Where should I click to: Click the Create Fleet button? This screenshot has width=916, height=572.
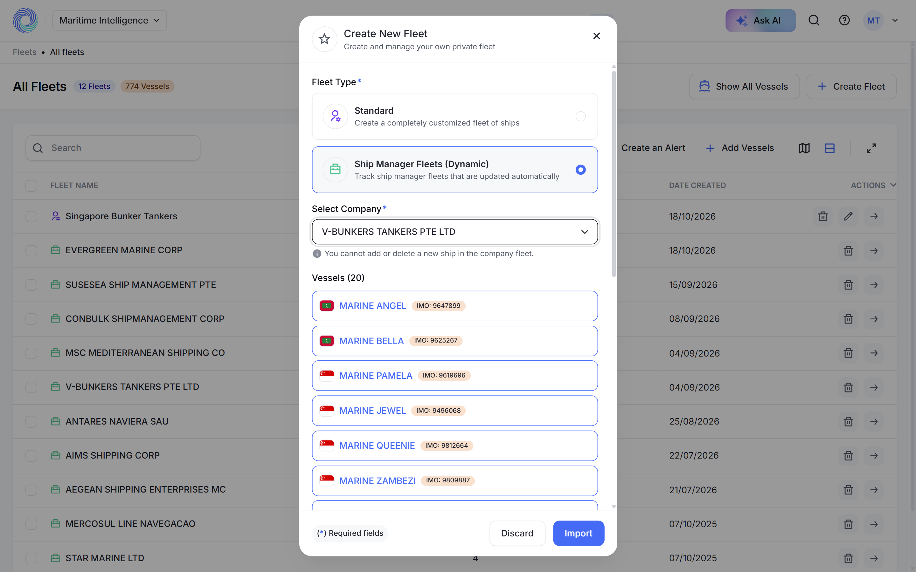851,86
